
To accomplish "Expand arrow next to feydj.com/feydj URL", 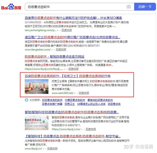I will [x=64, y=69].
